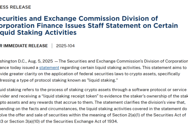Click the vertical divider beside the release number
188x125 pixels.
point(52,46)
